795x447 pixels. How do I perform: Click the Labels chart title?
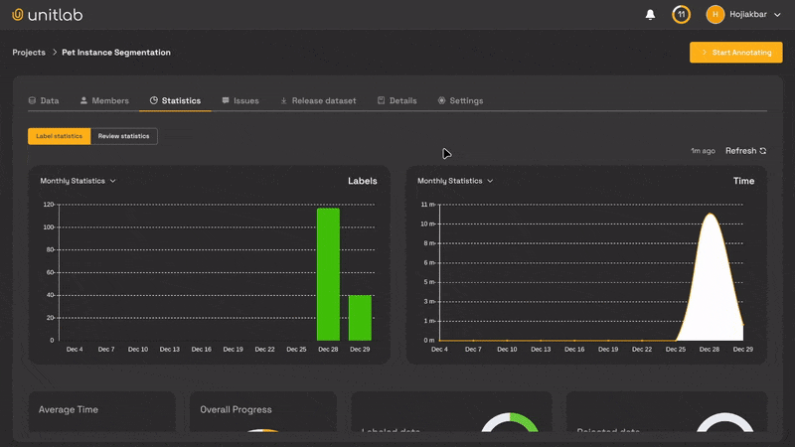(x=363, y=181)
